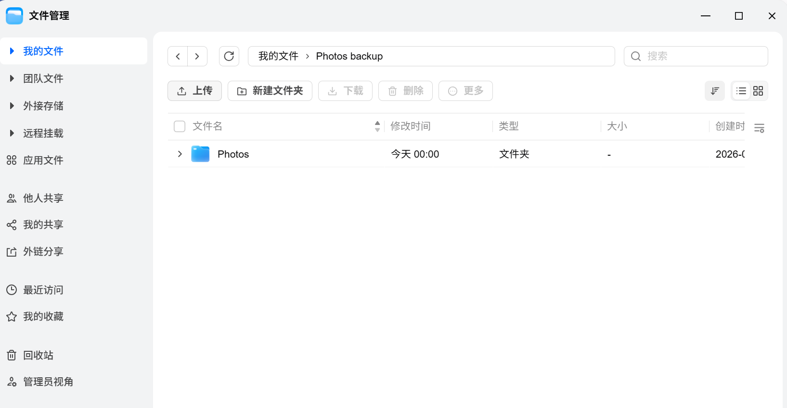The width and height of the screenshot is (787, 408).
Task: Click the 他人共享 people icon
Action: coord(12,198)
